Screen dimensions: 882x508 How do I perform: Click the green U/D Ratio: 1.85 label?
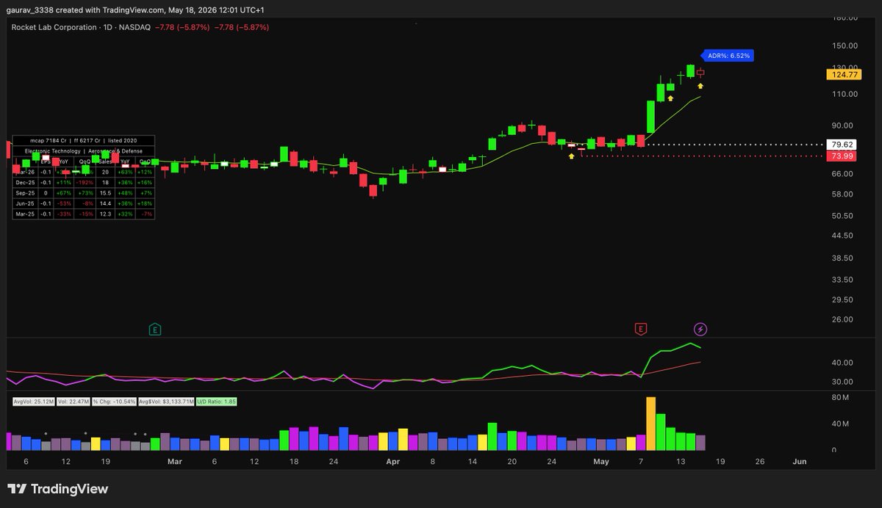[218, 402]
